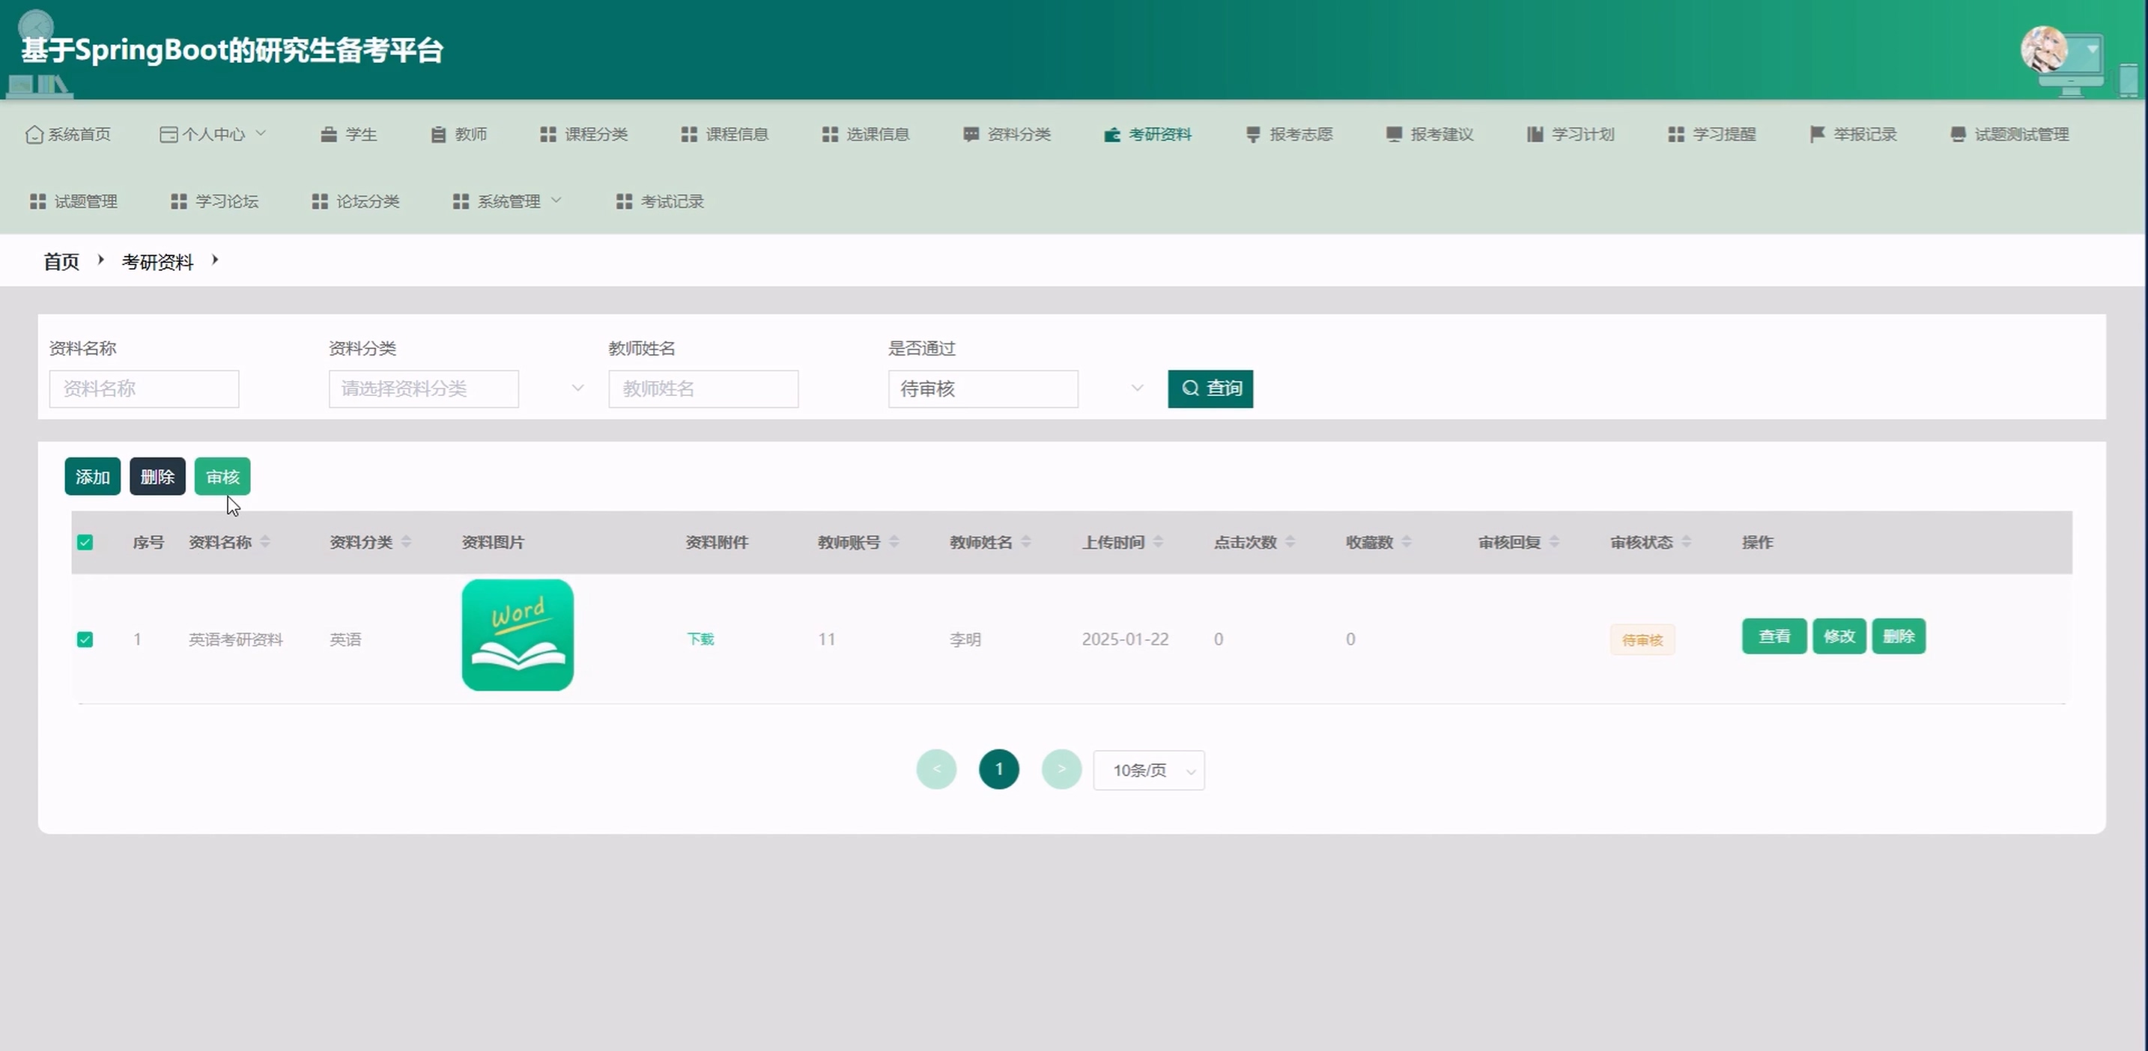This screenshot has height=1051, width=2148.
Task: Click the 审核 batch review button
Action: 222,477
